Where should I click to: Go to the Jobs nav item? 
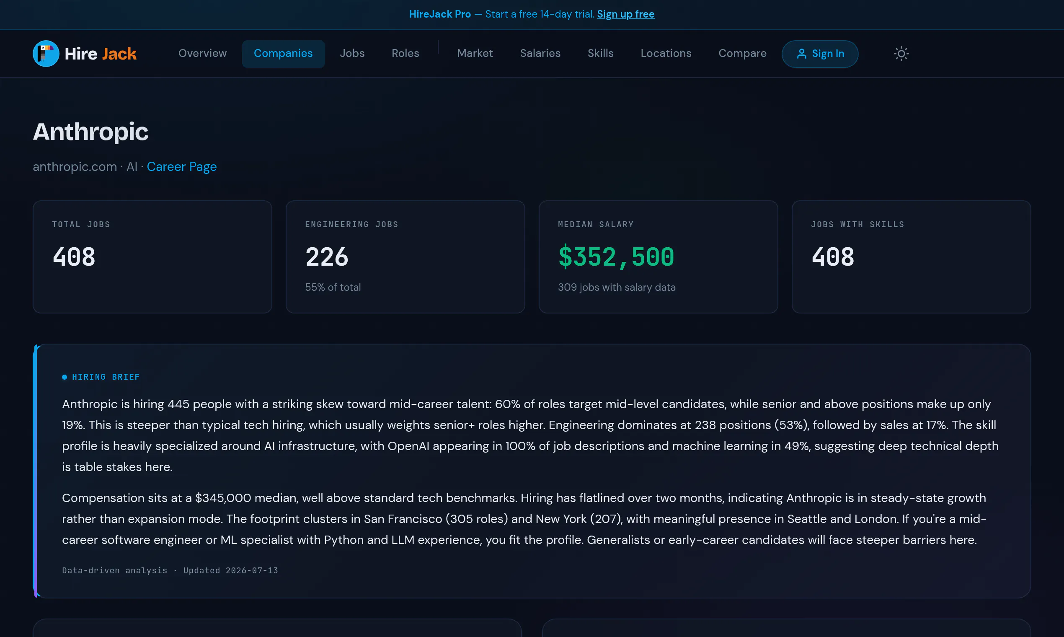[352, 53]
